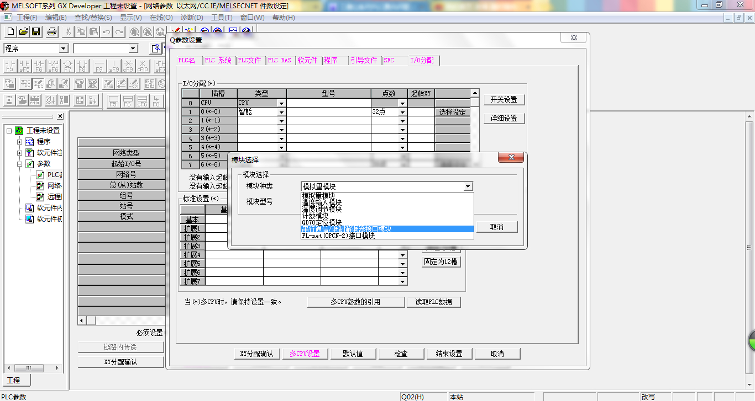Open the 模块种类 dropdown arrow

(x=468, y=186)
